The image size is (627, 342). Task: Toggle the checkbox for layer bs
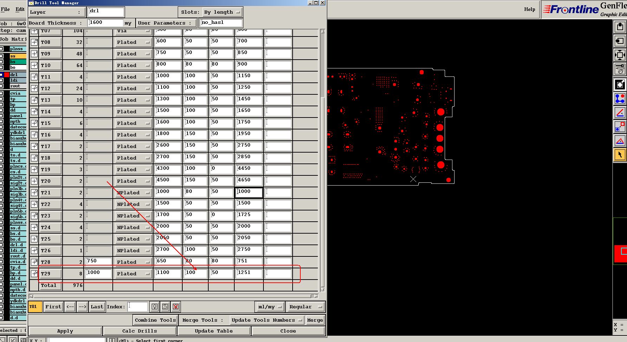1,62
